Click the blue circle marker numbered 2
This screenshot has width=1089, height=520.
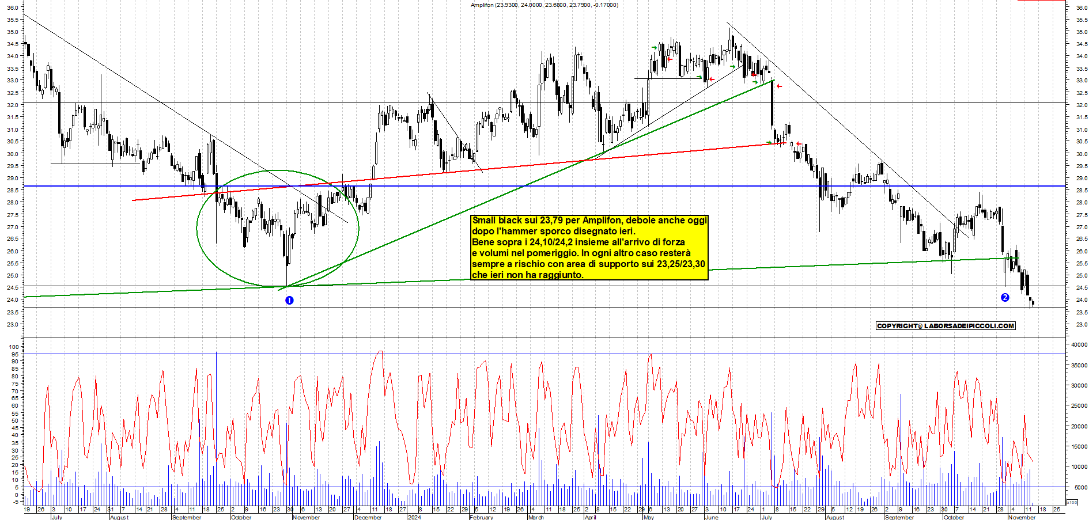(1005, 297)
